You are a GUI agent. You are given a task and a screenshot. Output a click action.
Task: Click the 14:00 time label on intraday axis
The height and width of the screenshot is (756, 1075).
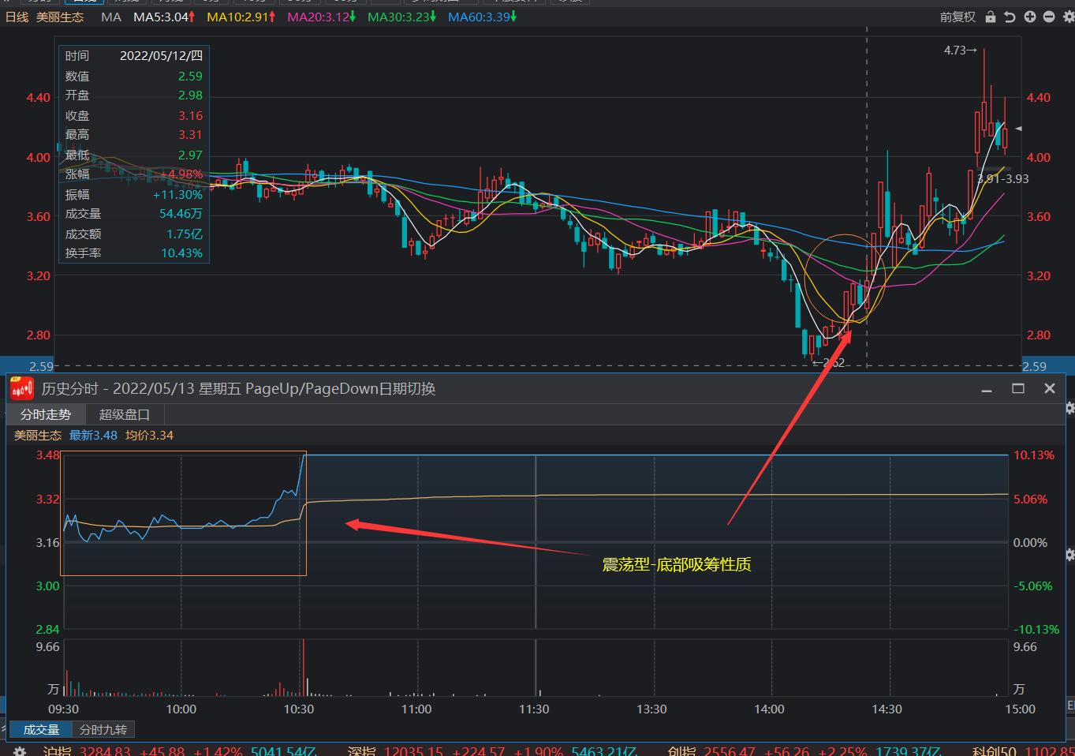pos(769,709)
